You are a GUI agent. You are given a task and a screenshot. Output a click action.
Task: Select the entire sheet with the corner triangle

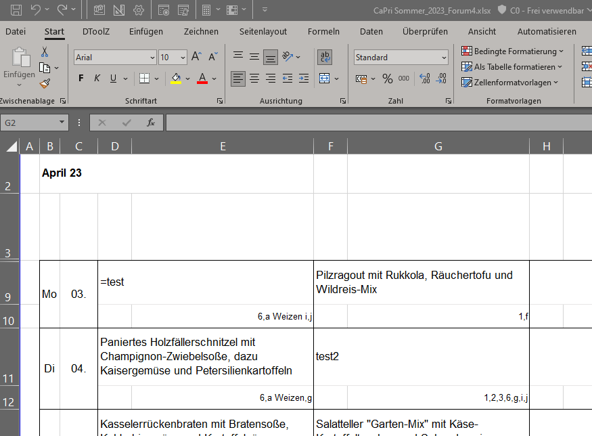12,146
